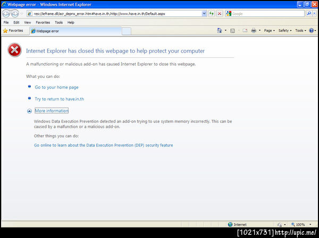Close the Internet Explorer window
This screenshot has width=319, height=238.
[x=315, y=4]
